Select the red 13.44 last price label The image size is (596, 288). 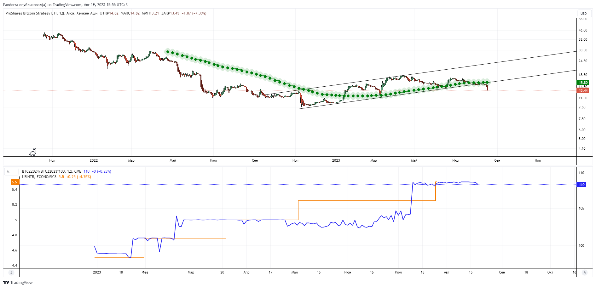[x=583, y=90]
